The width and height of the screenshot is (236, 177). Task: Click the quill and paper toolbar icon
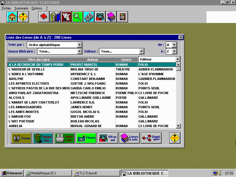(66, 17)
